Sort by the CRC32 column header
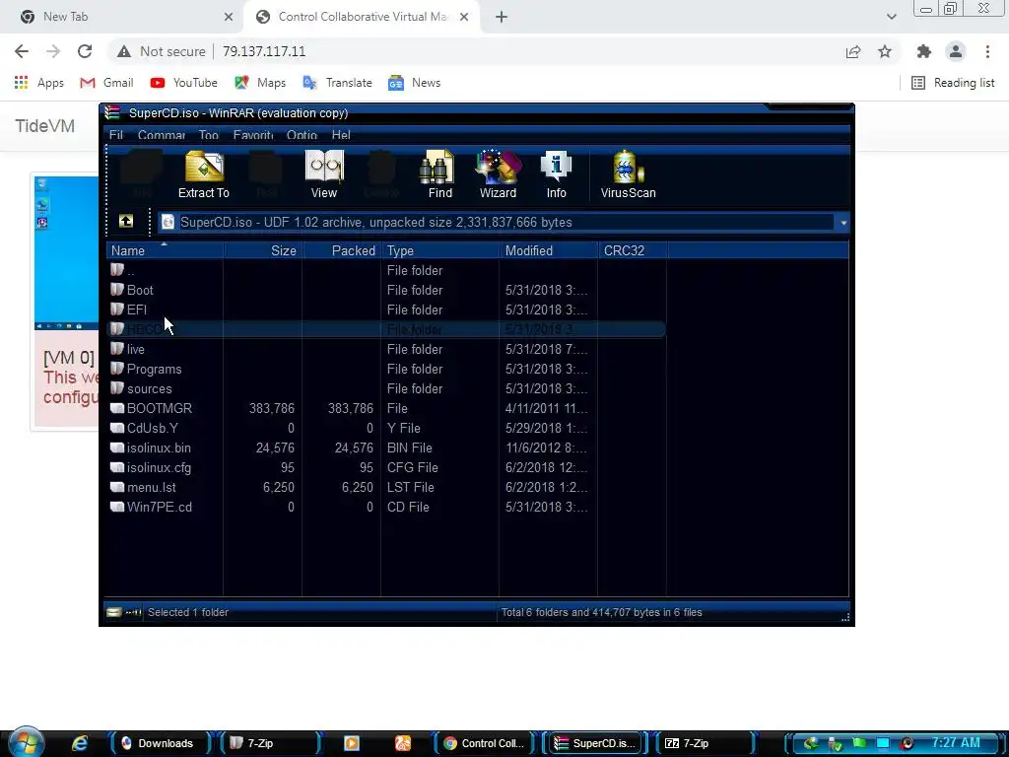Screen dimensions: 1009x757 (633, 250)
